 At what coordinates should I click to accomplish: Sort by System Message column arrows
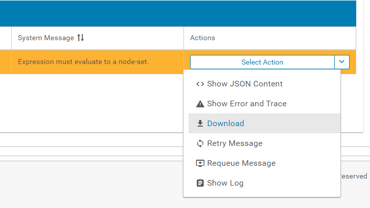point(81,38)
